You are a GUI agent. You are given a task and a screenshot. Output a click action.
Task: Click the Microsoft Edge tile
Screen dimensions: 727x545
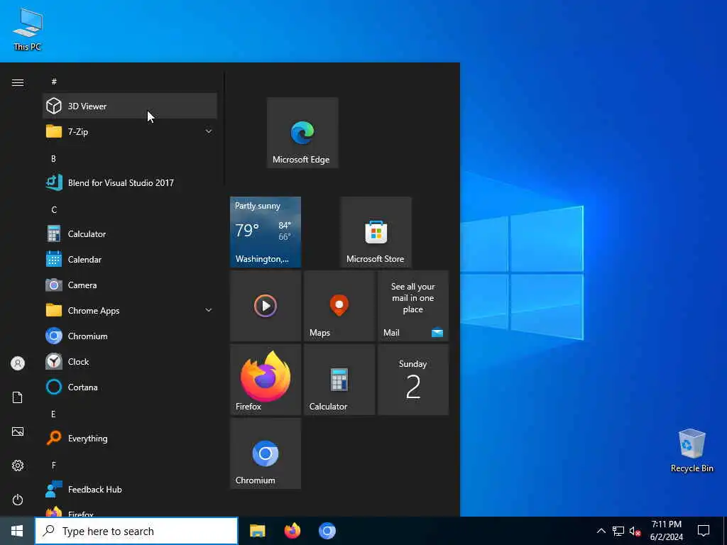302,133
